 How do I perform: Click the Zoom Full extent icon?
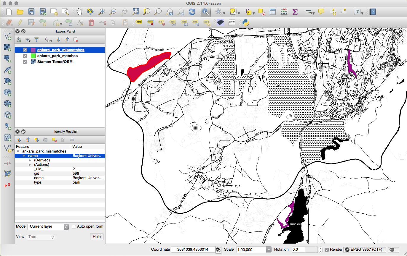click(136, 12)
